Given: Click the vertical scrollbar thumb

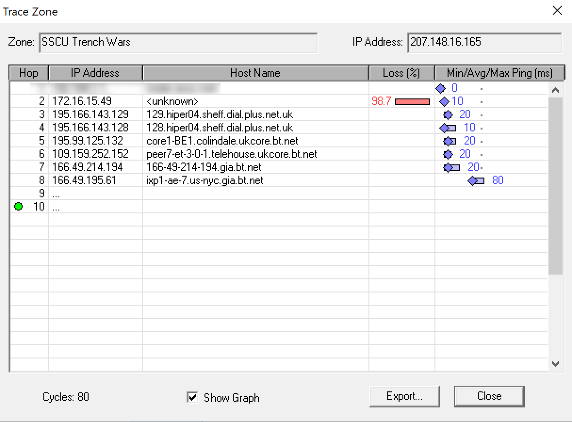Looking at the screenshot, I should 555,186.
